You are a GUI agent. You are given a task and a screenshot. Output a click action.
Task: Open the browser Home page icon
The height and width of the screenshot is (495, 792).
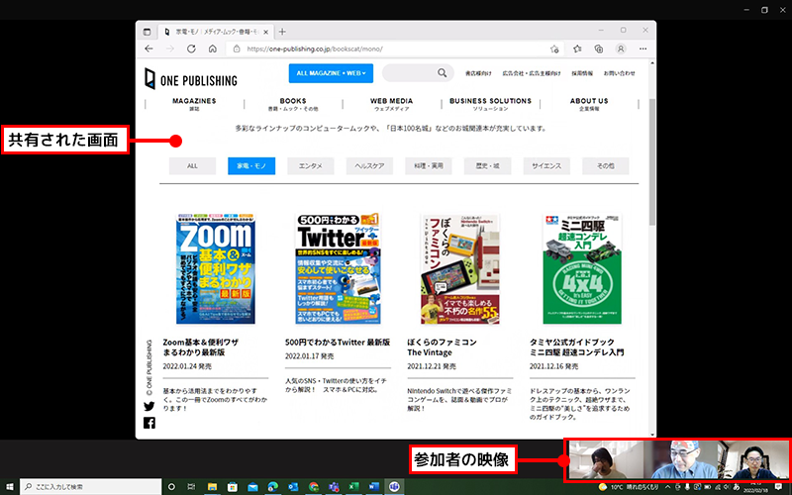(213, 49)
